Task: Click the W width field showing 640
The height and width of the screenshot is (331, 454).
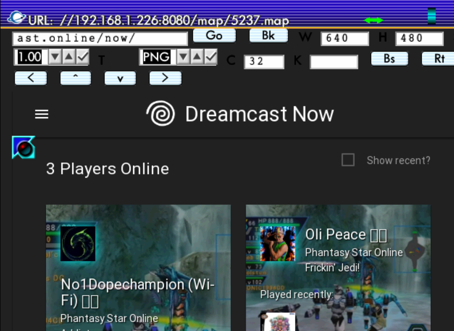Action: (345, 39)
